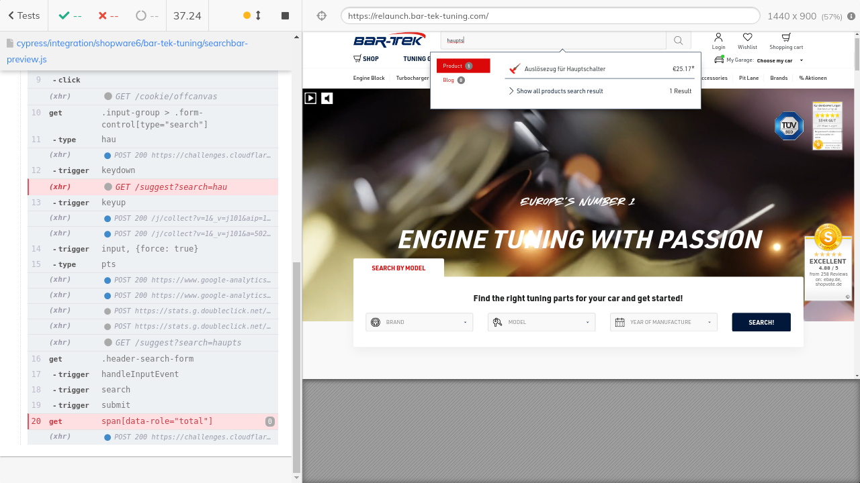Screen dimensions: 860x483
Task: Open My Garage Choose my car dropdown
Action: pos(779,60)
